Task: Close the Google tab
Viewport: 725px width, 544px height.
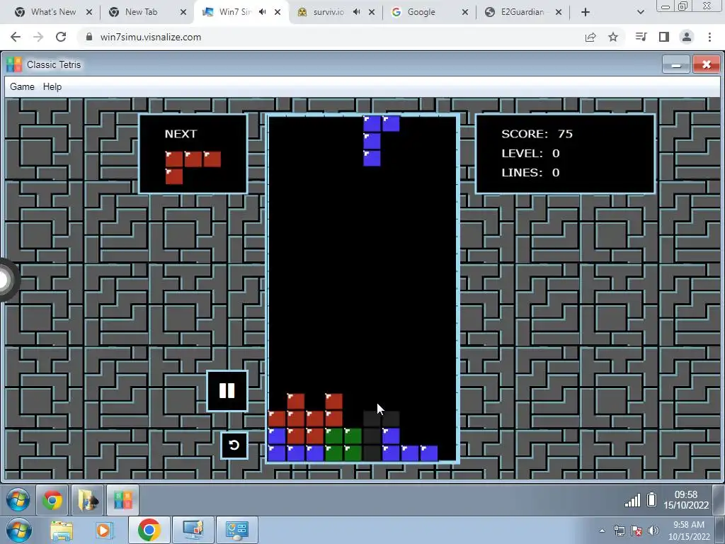Action: point(465,12)
